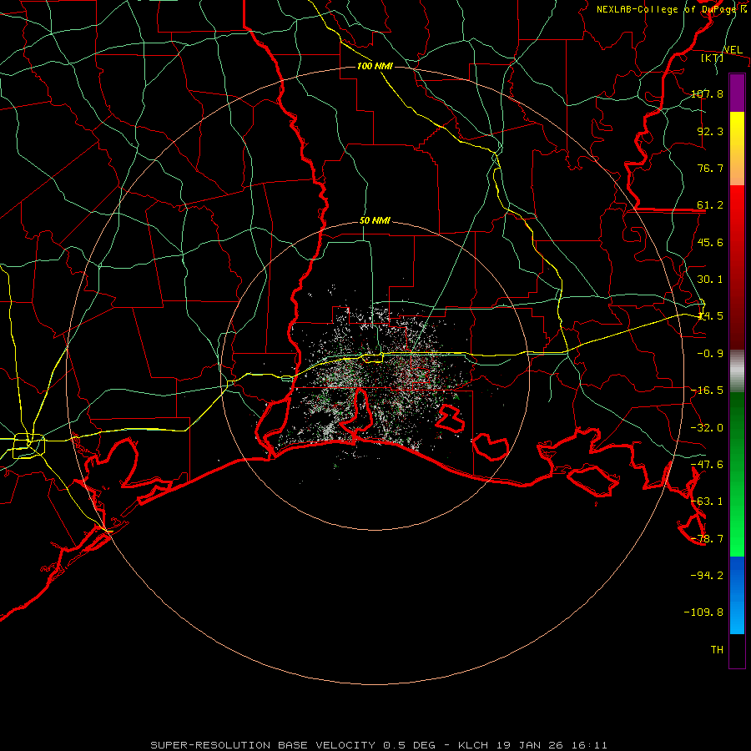The width and height of the screenshot is (751, 751).
Task: Click the gray near-zero segment of the color bar
Action: click(737, 371)
